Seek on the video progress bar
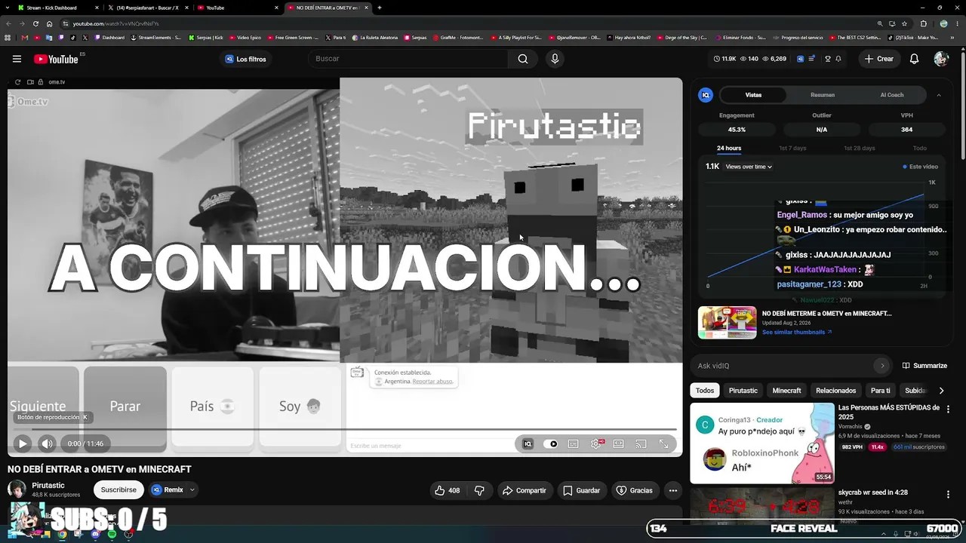 (345, 430)
